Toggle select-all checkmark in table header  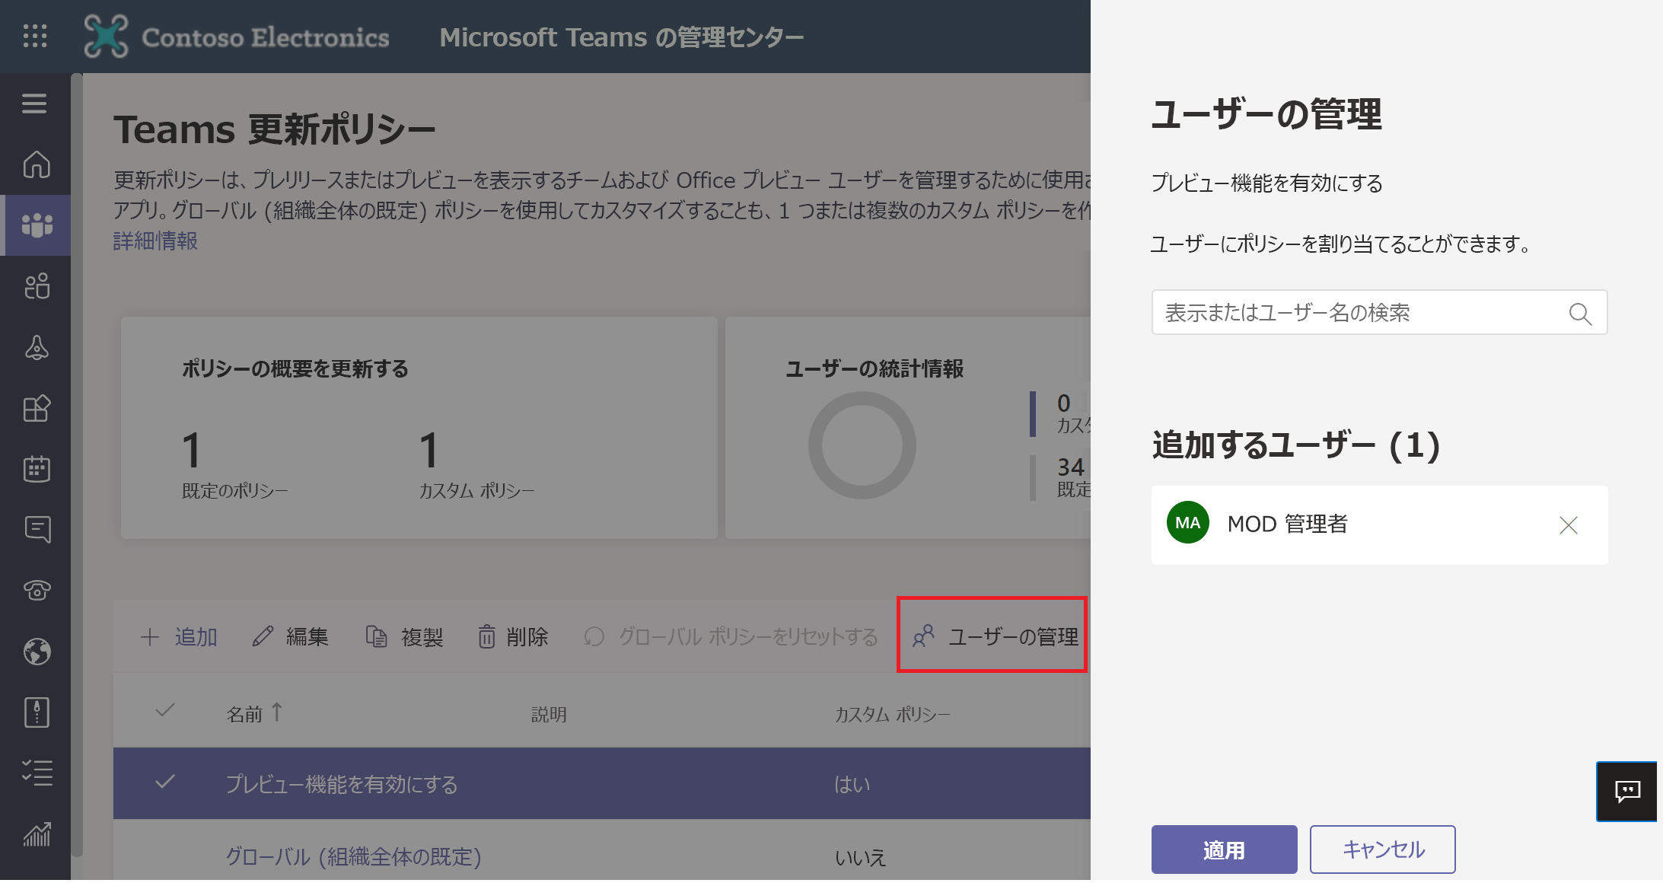click(164, 711)
